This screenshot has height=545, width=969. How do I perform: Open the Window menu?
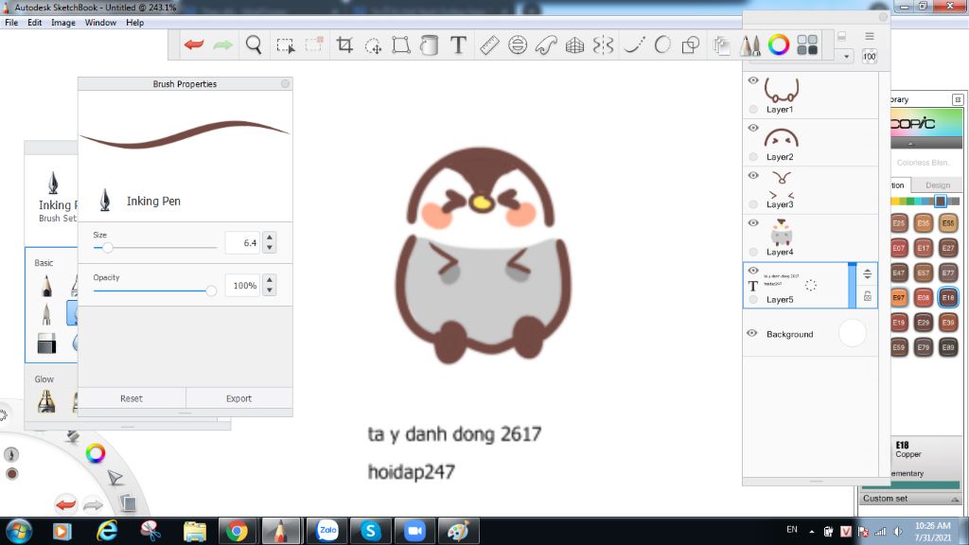(x=100, y=23)
